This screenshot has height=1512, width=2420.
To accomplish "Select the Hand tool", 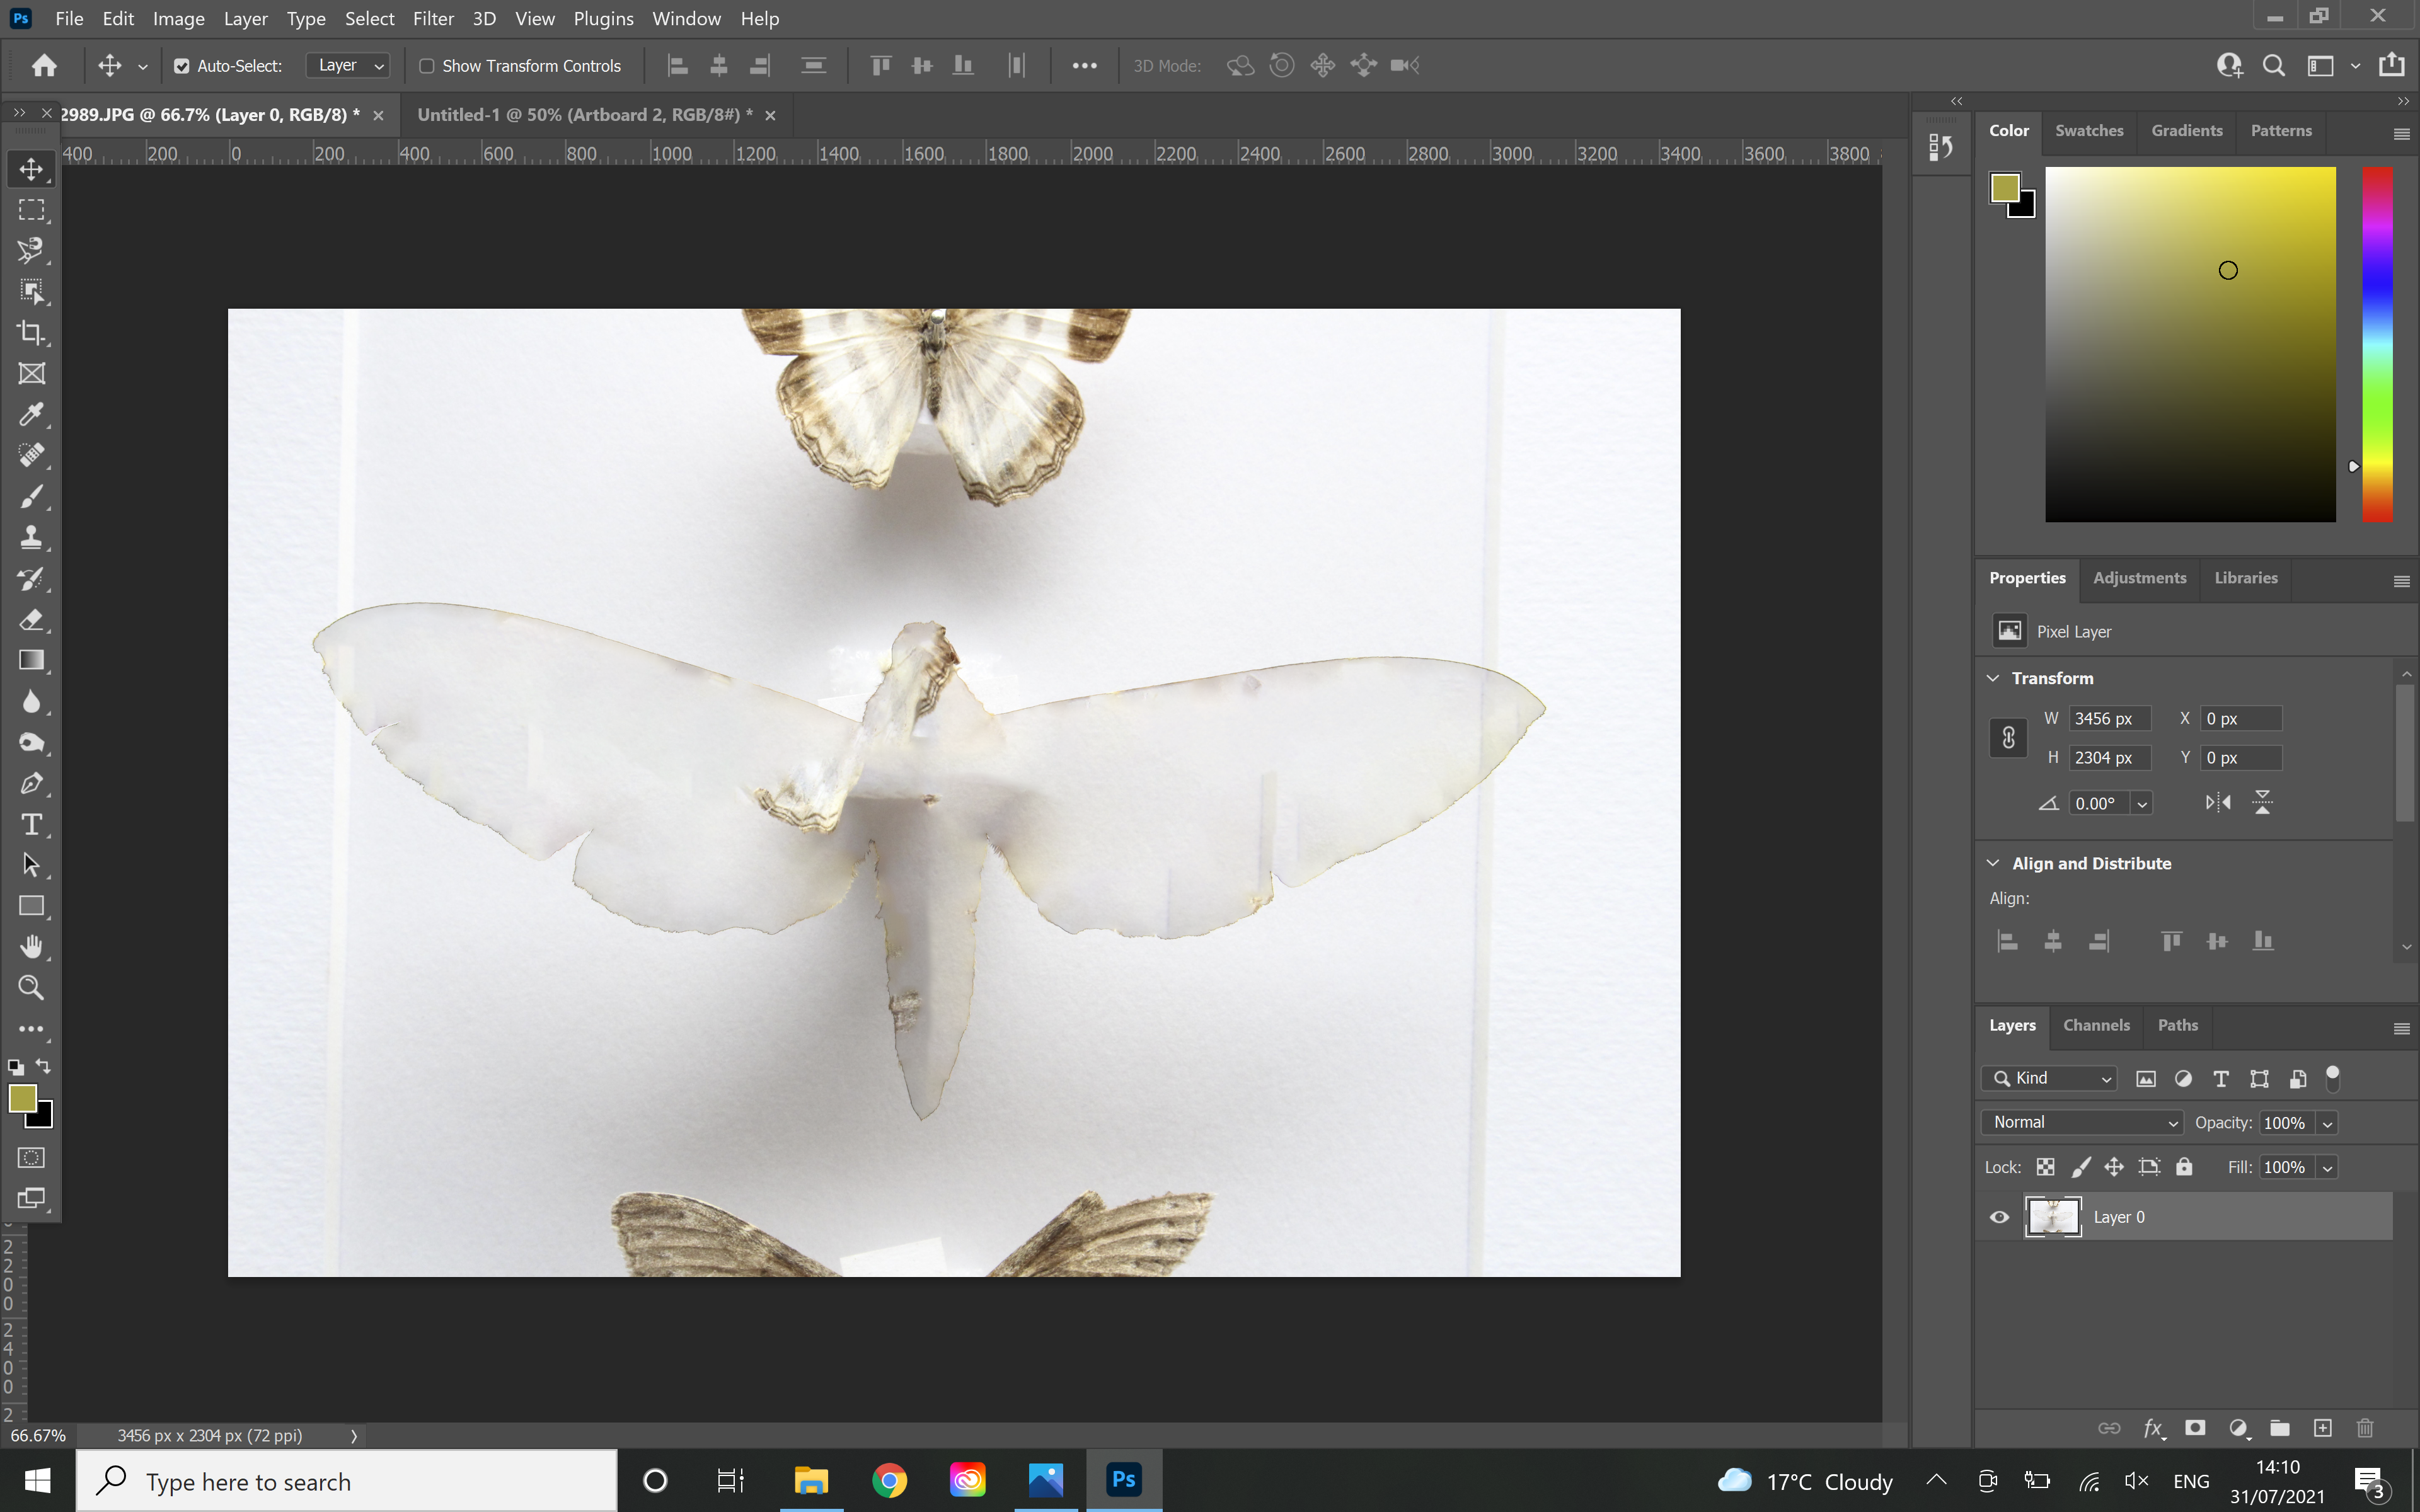I will (31, 946).
